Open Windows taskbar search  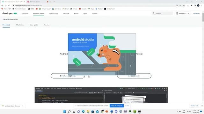click(x=69, y=111)
